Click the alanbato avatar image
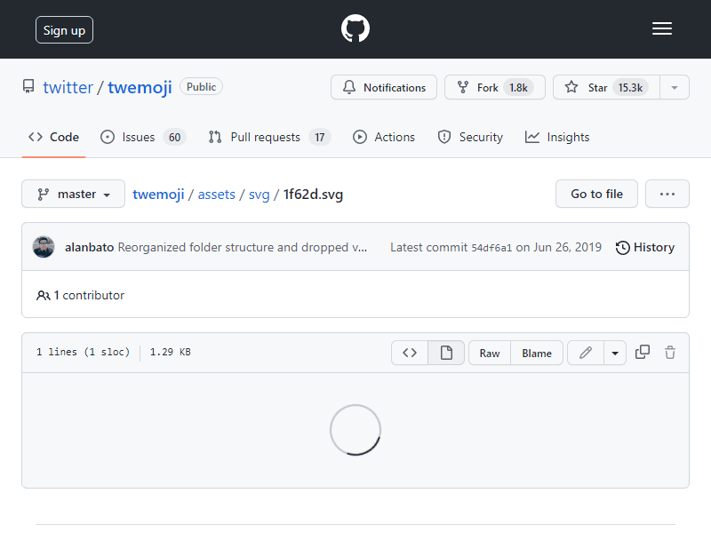 [44, 247]
